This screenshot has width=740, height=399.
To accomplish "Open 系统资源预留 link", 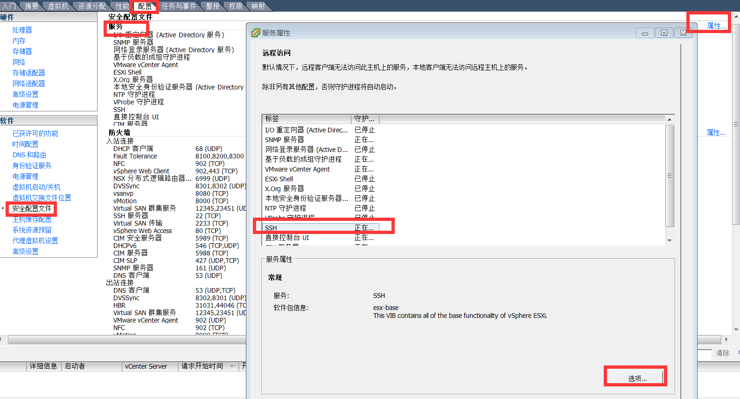I will click(x=32, y=230).
